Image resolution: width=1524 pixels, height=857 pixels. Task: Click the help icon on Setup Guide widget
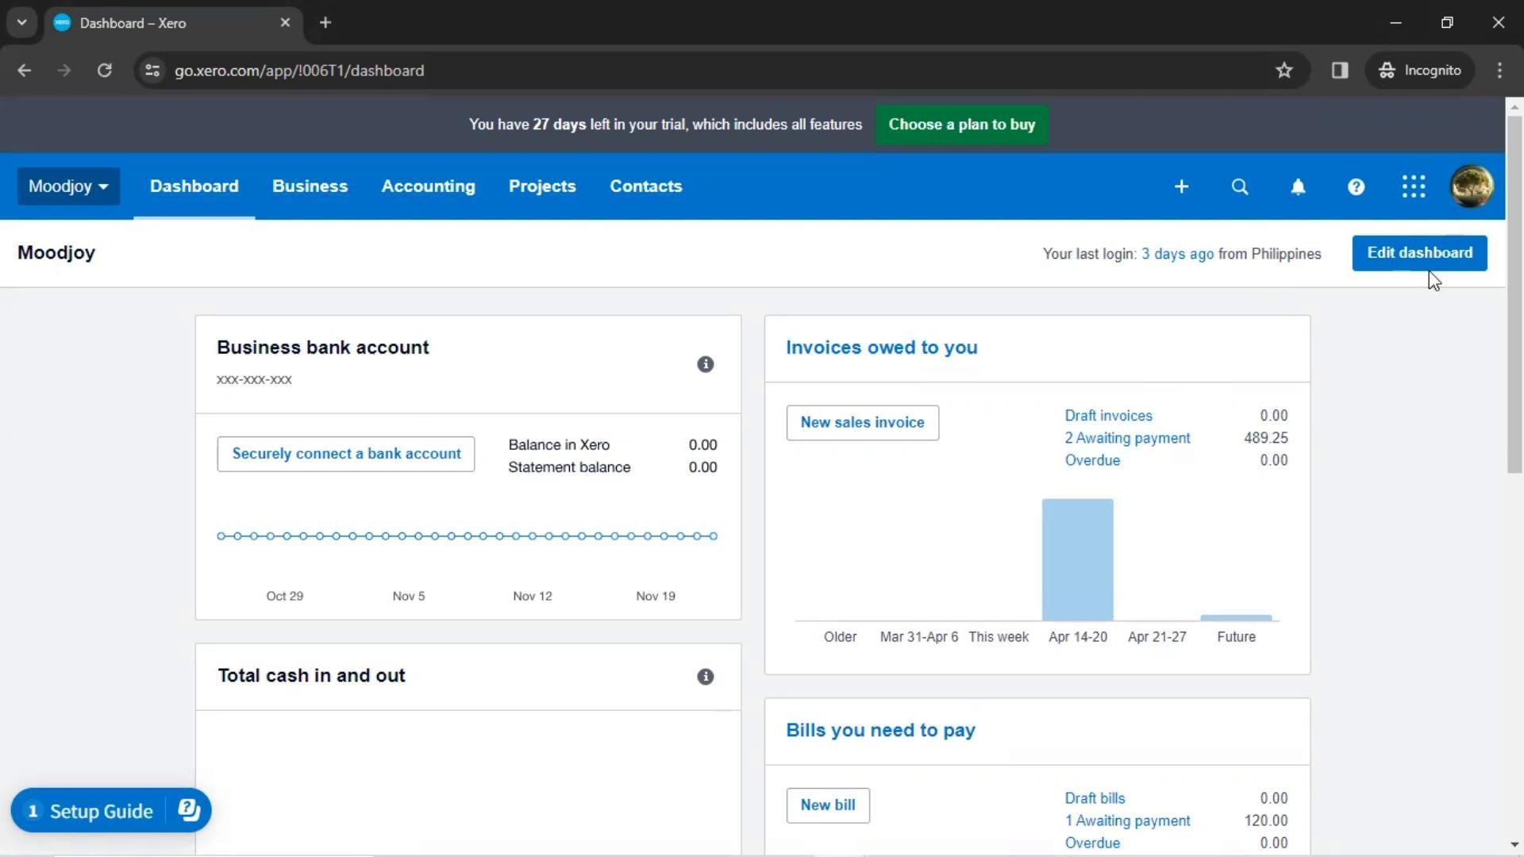point(189,810)
